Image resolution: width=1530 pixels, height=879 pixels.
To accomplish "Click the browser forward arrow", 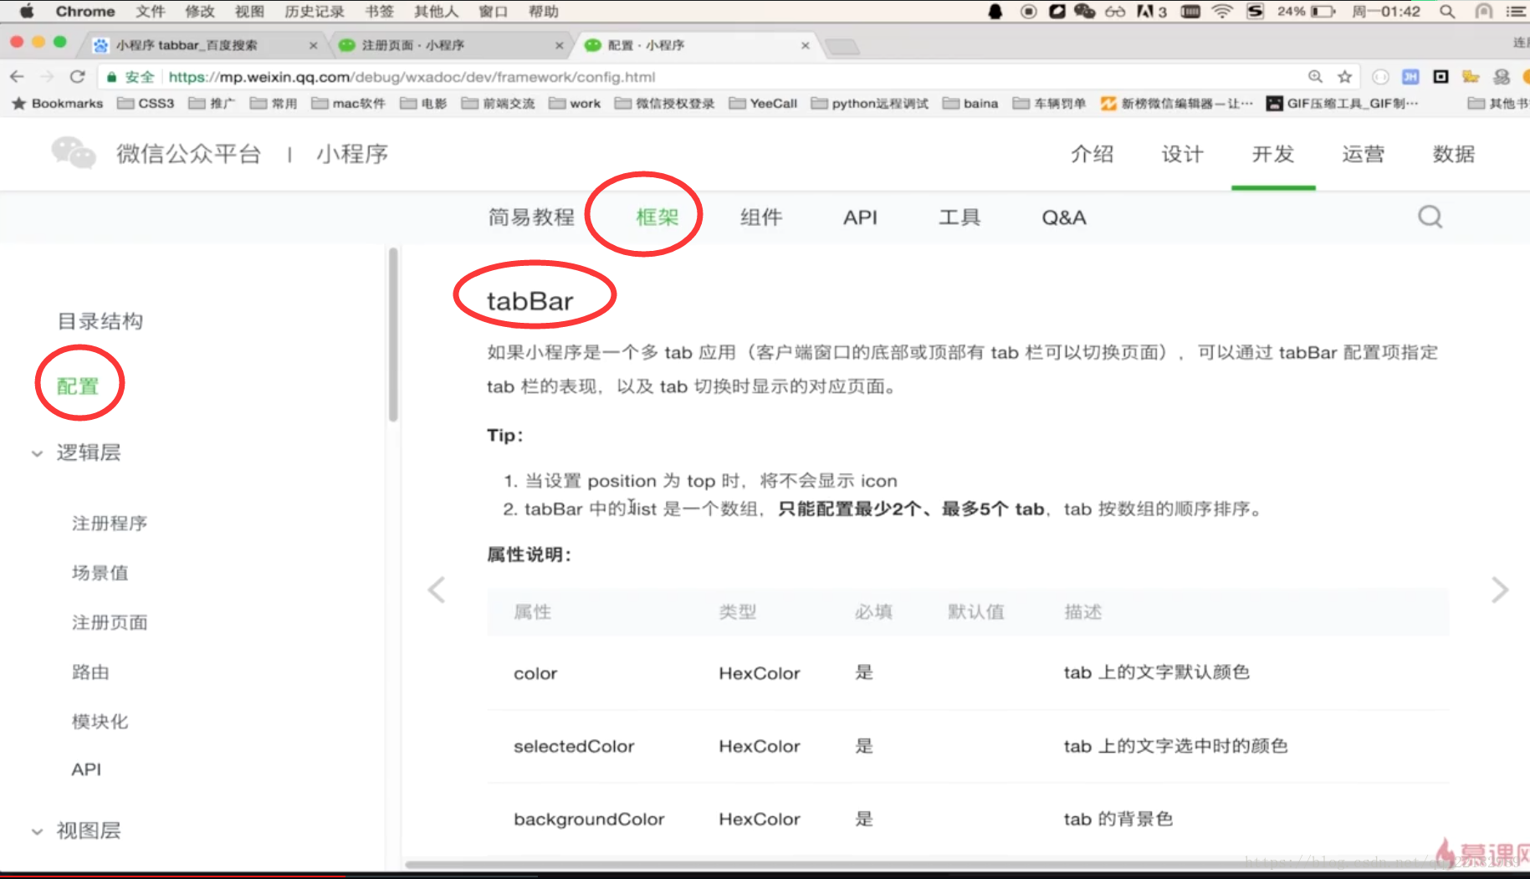I will pyautogui.click(x=47, y=77).
